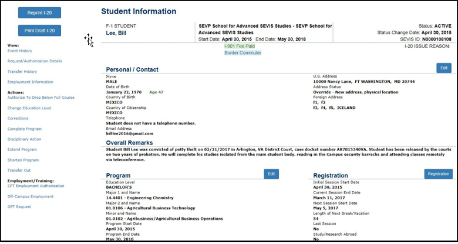Click the OPT Request link

coord(19,206)
